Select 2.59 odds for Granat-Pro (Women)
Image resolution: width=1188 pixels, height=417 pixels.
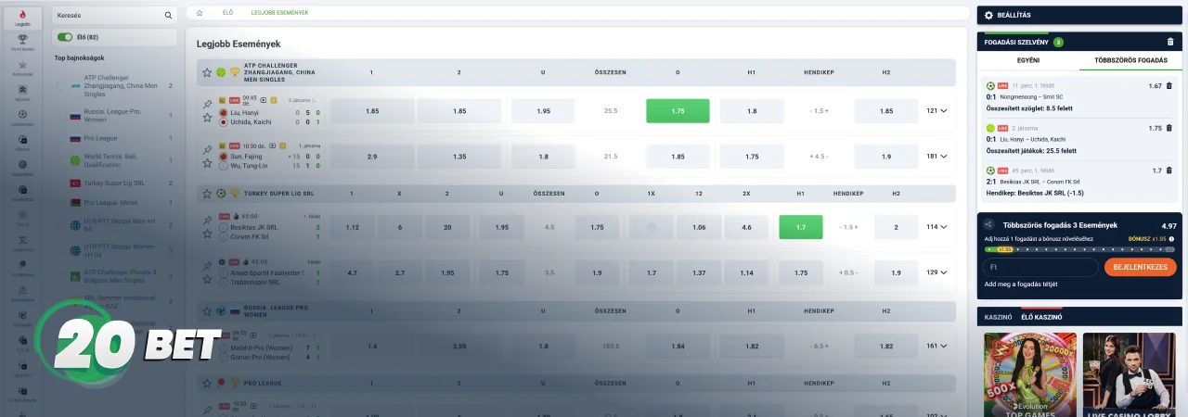click(x=459, y=346)
